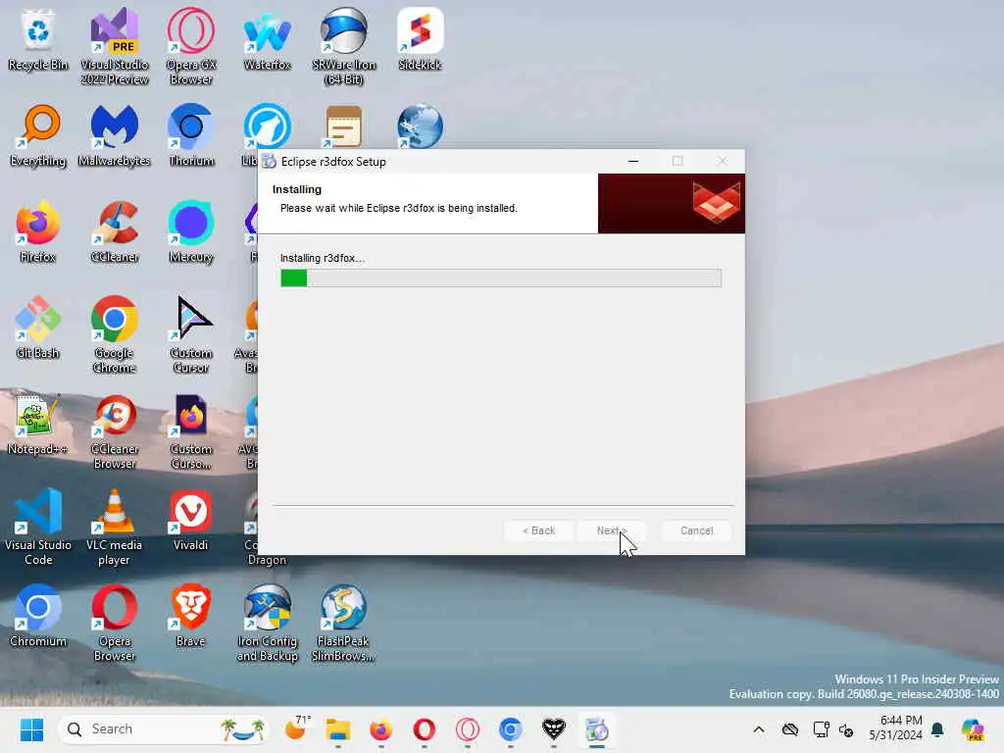1004x753 pixels.
Task: Open the Recycle Bin desktop icon
Action: coord(38,40)
